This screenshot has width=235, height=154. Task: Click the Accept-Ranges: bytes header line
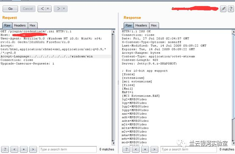coord(141,53)
